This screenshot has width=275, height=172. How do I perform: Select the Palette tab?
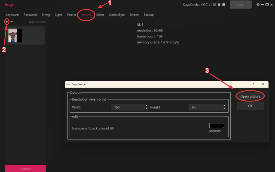point(72,15)
